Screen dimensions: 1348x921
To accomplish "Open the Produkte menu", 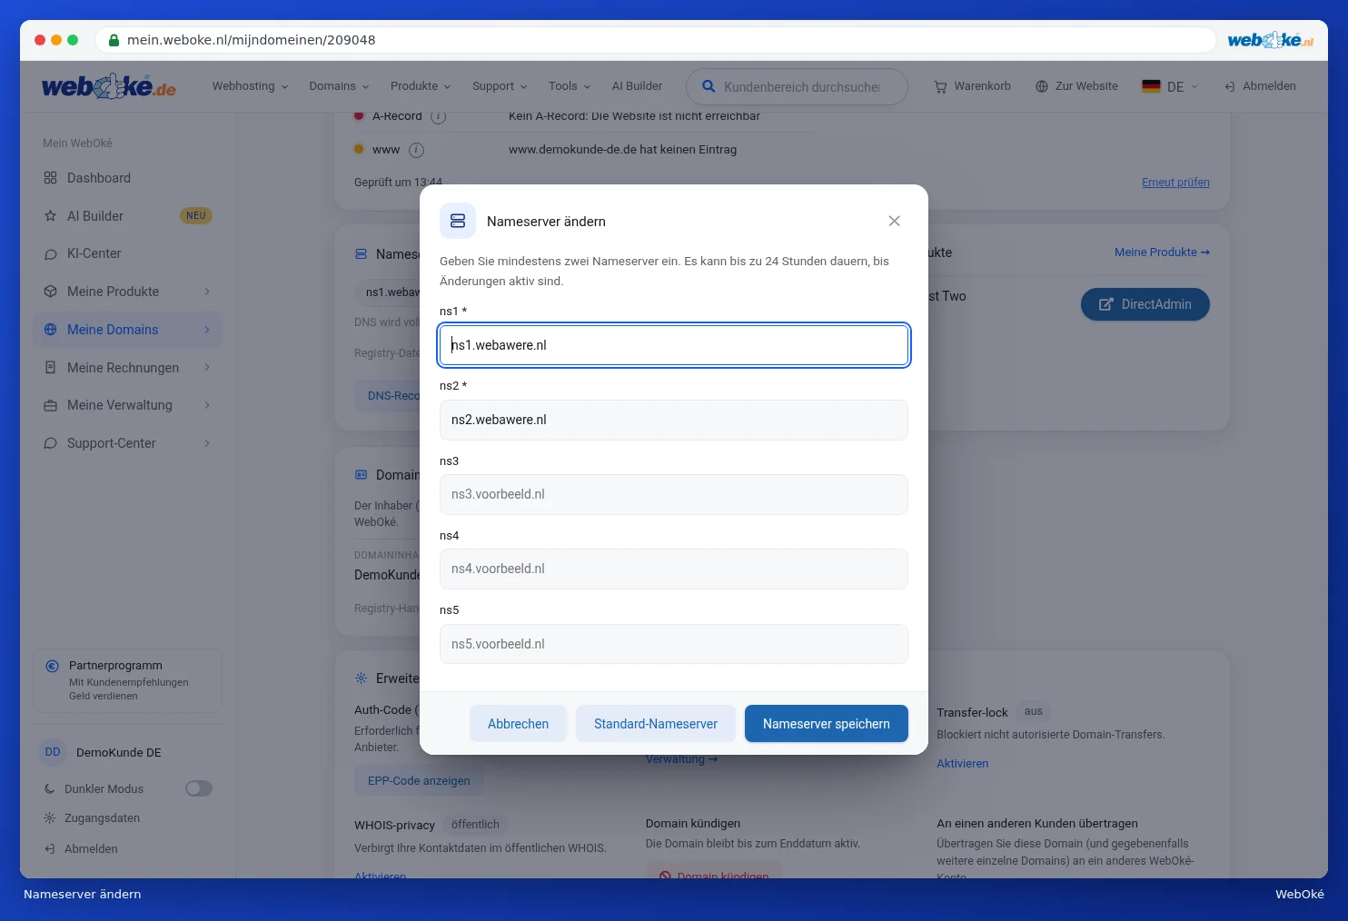I will [x=421, y=86].
